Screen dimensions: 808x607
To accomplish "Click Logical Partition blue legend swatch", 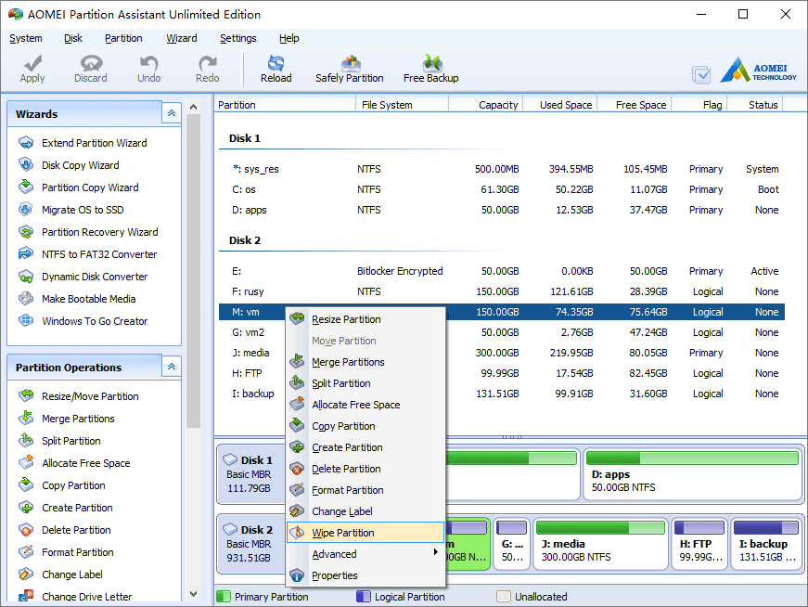I will [364, 596].
